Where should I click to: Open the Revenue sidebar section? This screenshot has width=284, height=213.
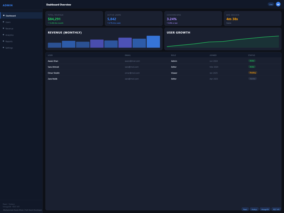(x=21, y=28)
